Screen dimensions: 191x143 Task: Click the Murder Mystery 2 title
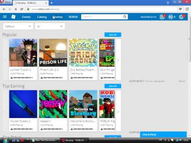(x=20, y=121)
